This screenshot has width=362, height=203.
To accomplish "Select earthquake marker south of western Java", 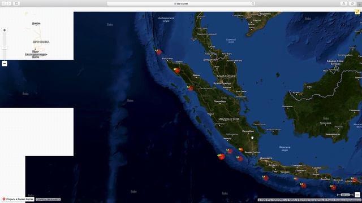I will pos(266,178).
